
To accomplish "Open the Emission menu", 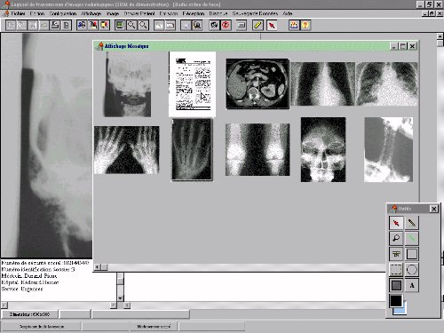I will [x=169, y=13].
